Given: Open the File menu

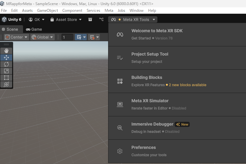Looking at the screenshot, I should [4, 11].
